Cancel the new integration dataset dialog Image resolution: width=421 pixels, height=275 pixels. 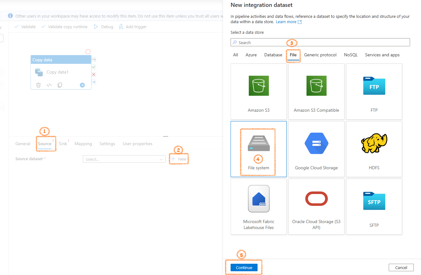click(401, 267)
